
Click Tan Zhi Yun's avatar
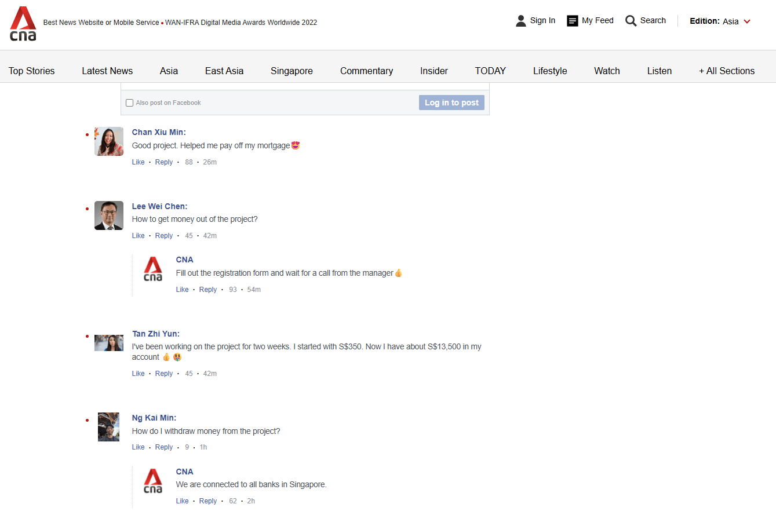pos(108,342)
